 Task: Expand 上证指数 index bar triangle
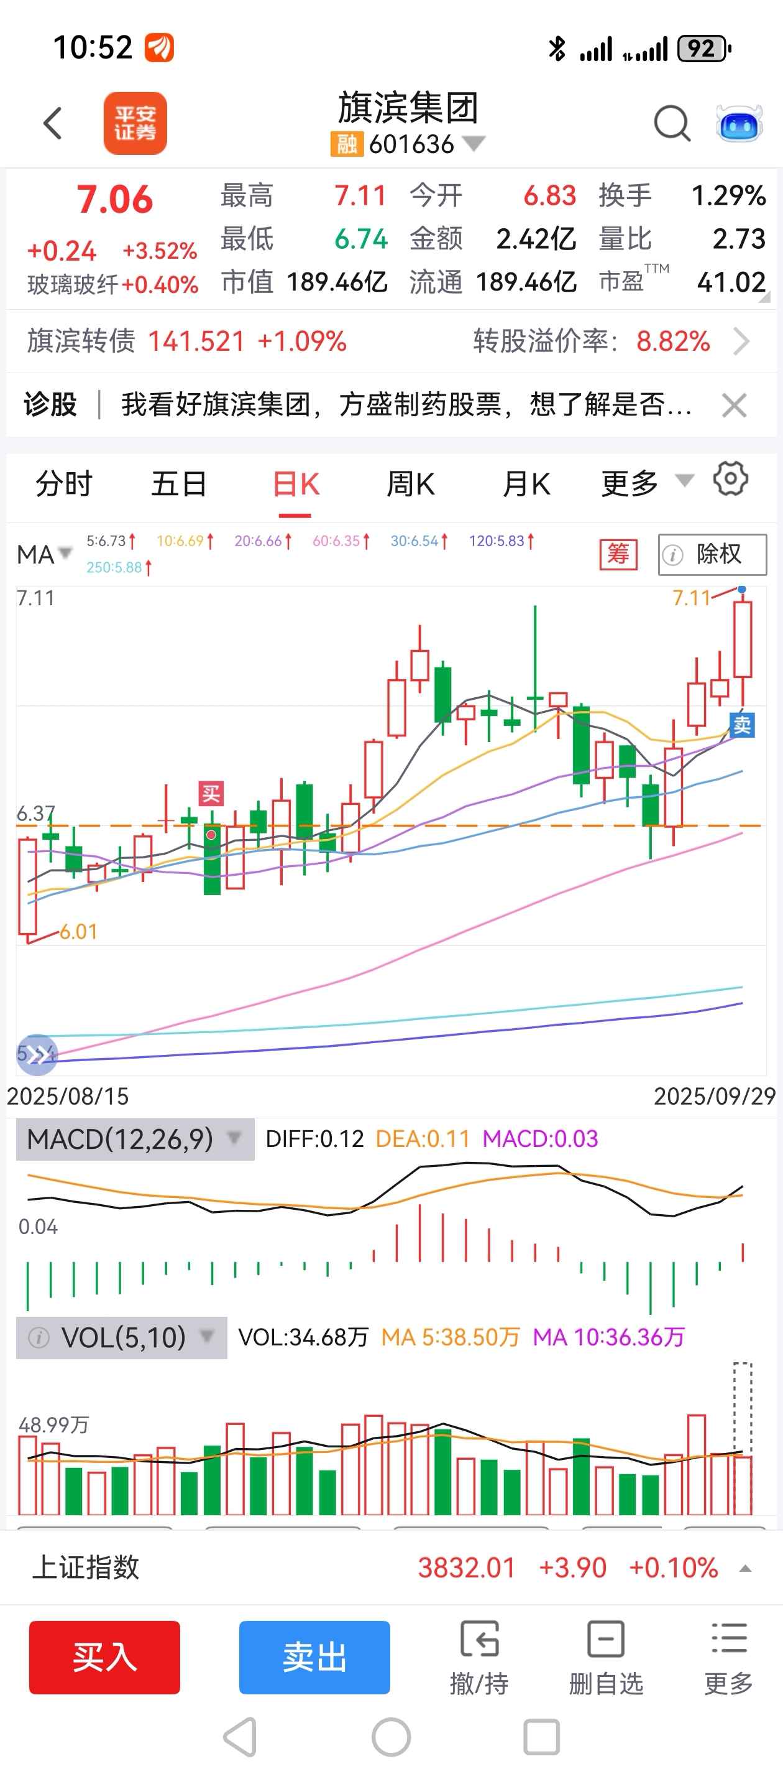pyautogui.click(x=745, y=1569)
